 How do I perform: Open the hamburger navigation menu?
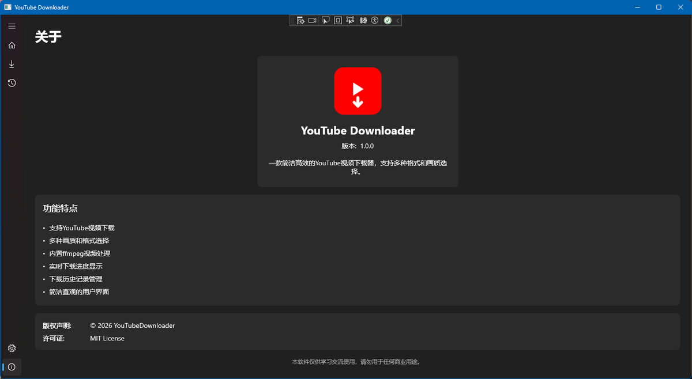pos(12,26)
